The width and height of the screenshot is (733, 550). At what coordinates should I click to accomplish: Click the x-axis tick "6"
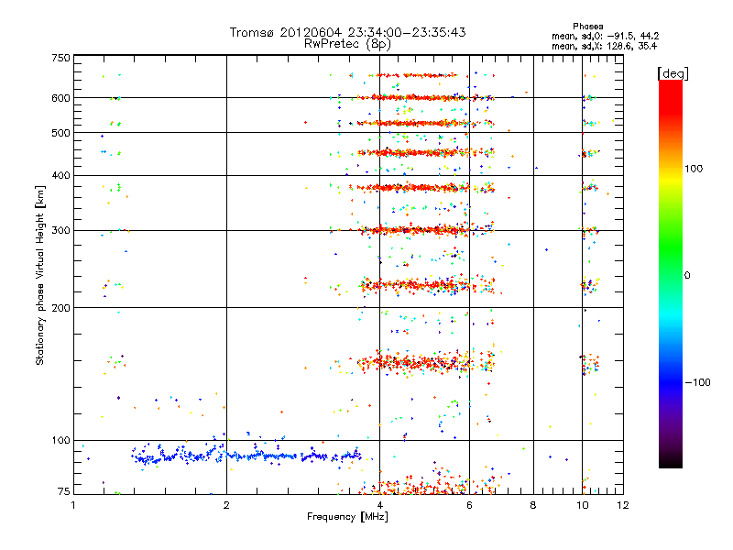pyautogui.click(x=469, y=505)
